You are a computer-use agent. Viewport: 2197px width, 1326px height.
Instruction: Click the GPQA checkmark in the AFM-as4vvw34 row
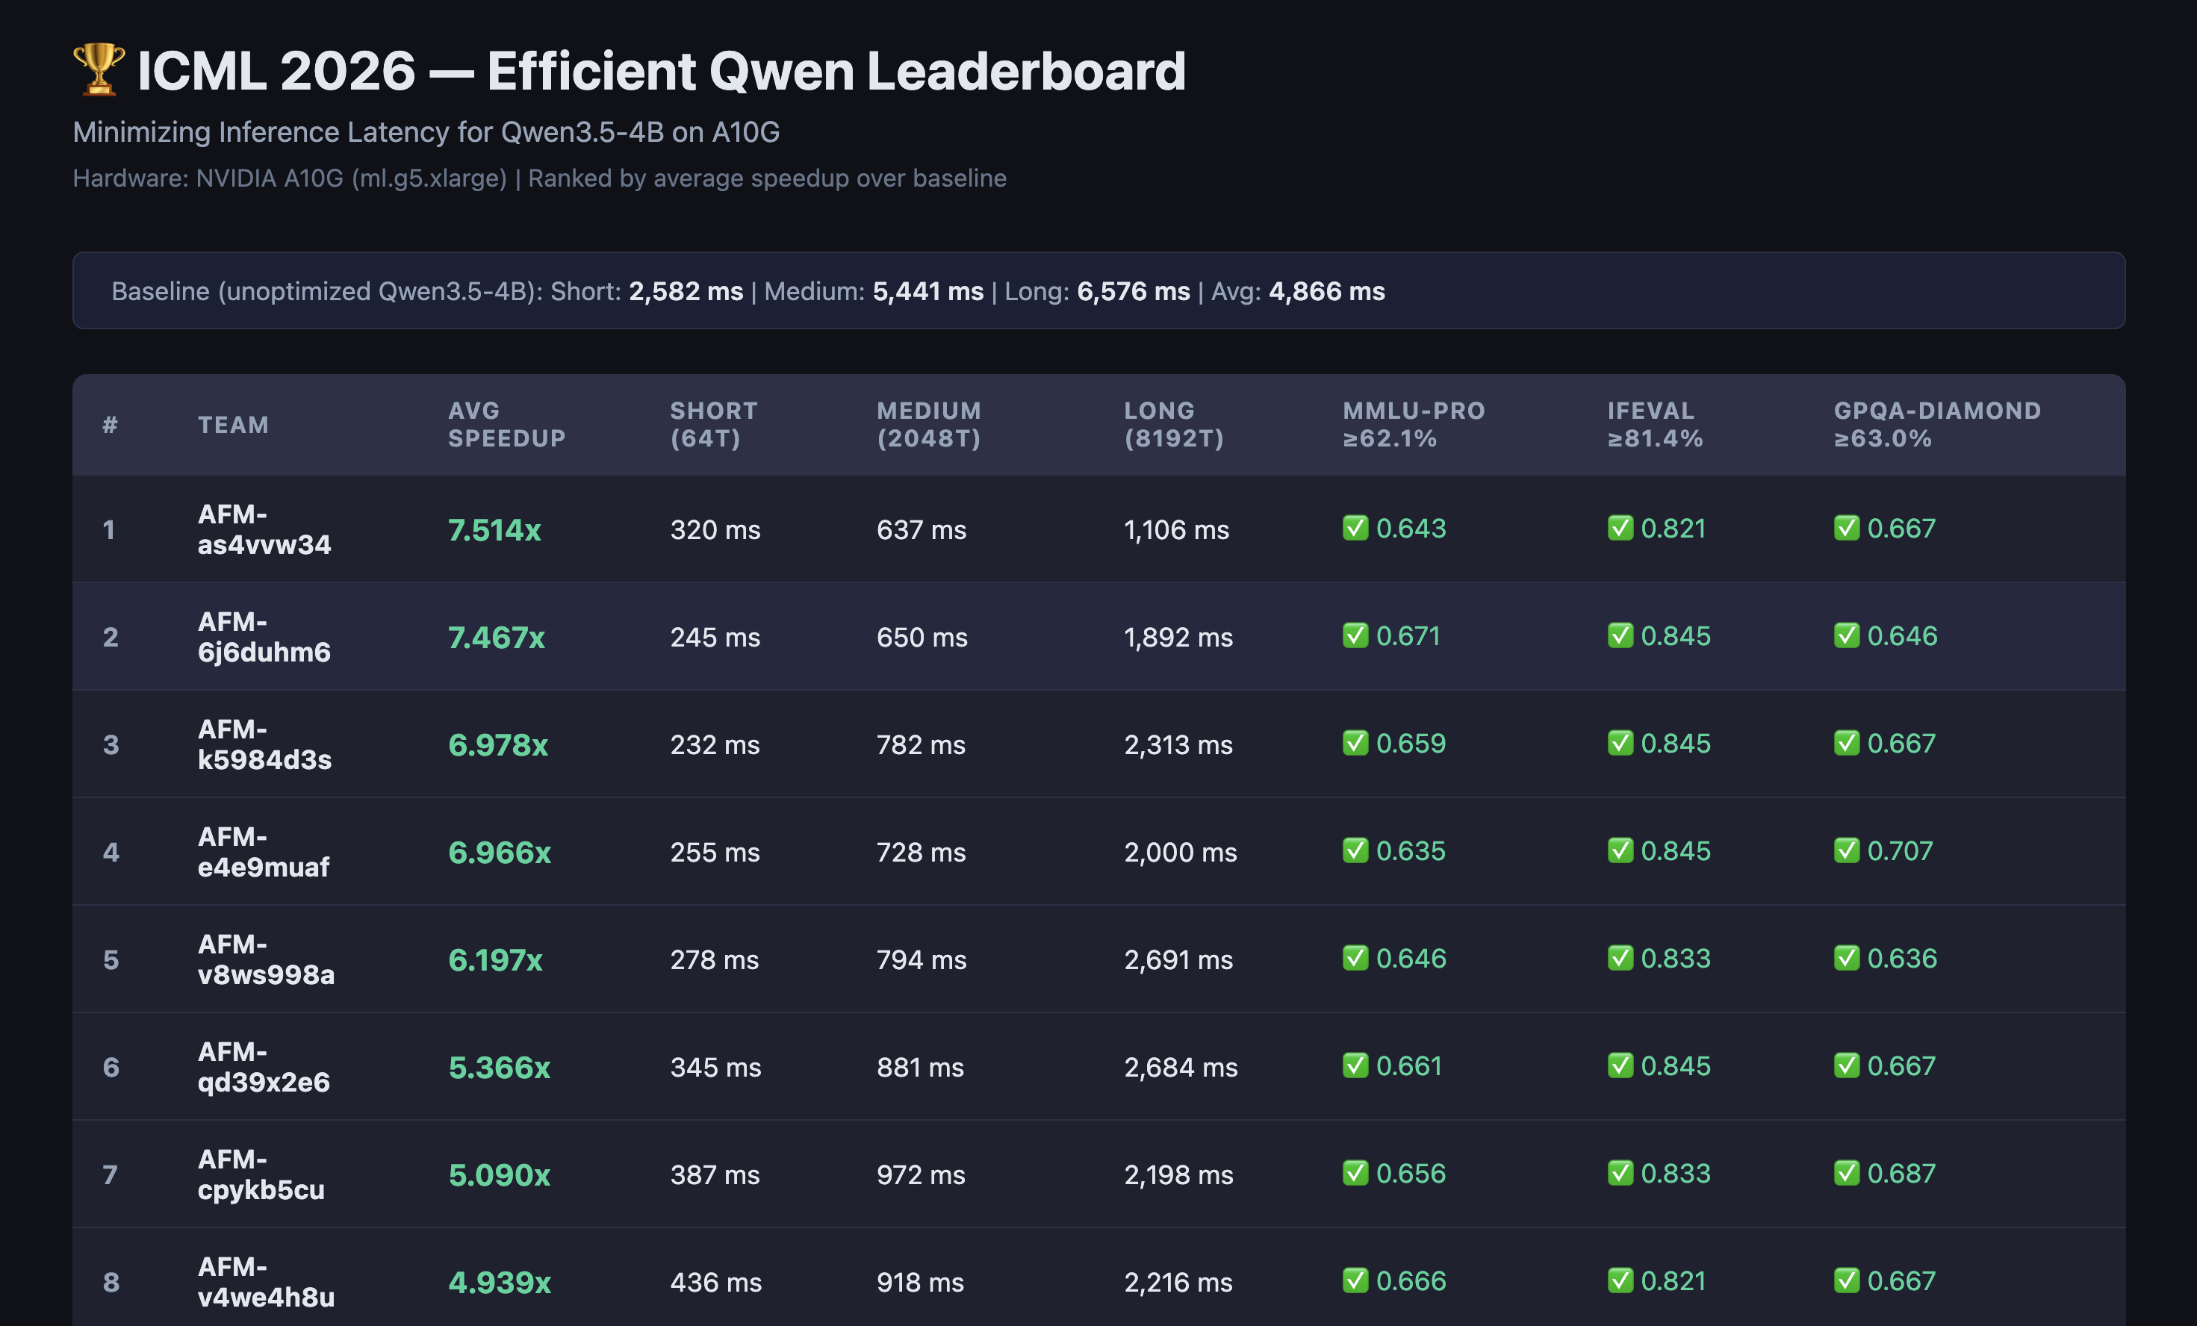[x=1847, y=528]
